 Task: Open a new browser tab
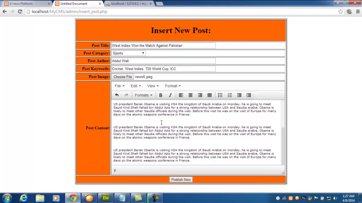point(160,4)
